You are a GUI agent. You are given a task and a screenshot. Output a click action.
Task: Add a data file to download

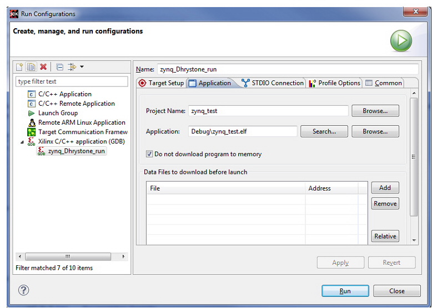tap(385, 188)
